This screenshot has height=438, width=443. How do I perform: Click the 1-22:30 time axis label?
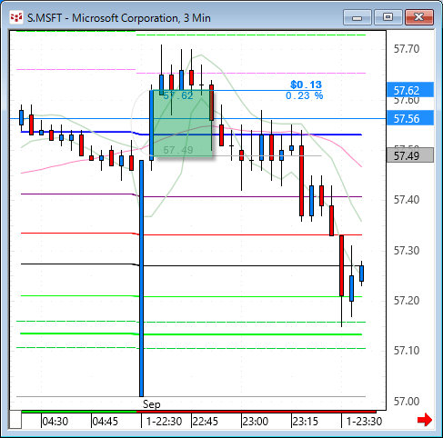click(x=164, y=422)
